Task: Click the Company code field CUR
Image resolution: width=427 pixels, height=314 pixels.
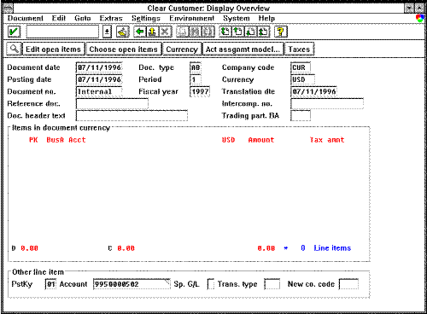Action: pos(301,67)
